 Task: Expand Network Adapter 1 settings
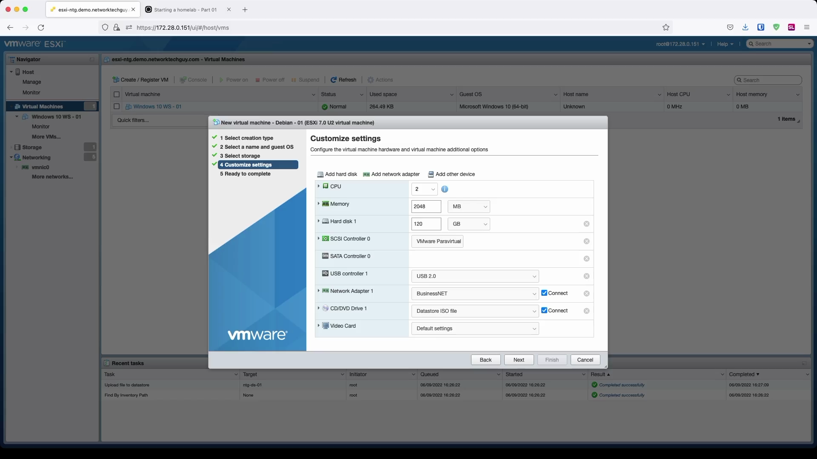point(318,291)
